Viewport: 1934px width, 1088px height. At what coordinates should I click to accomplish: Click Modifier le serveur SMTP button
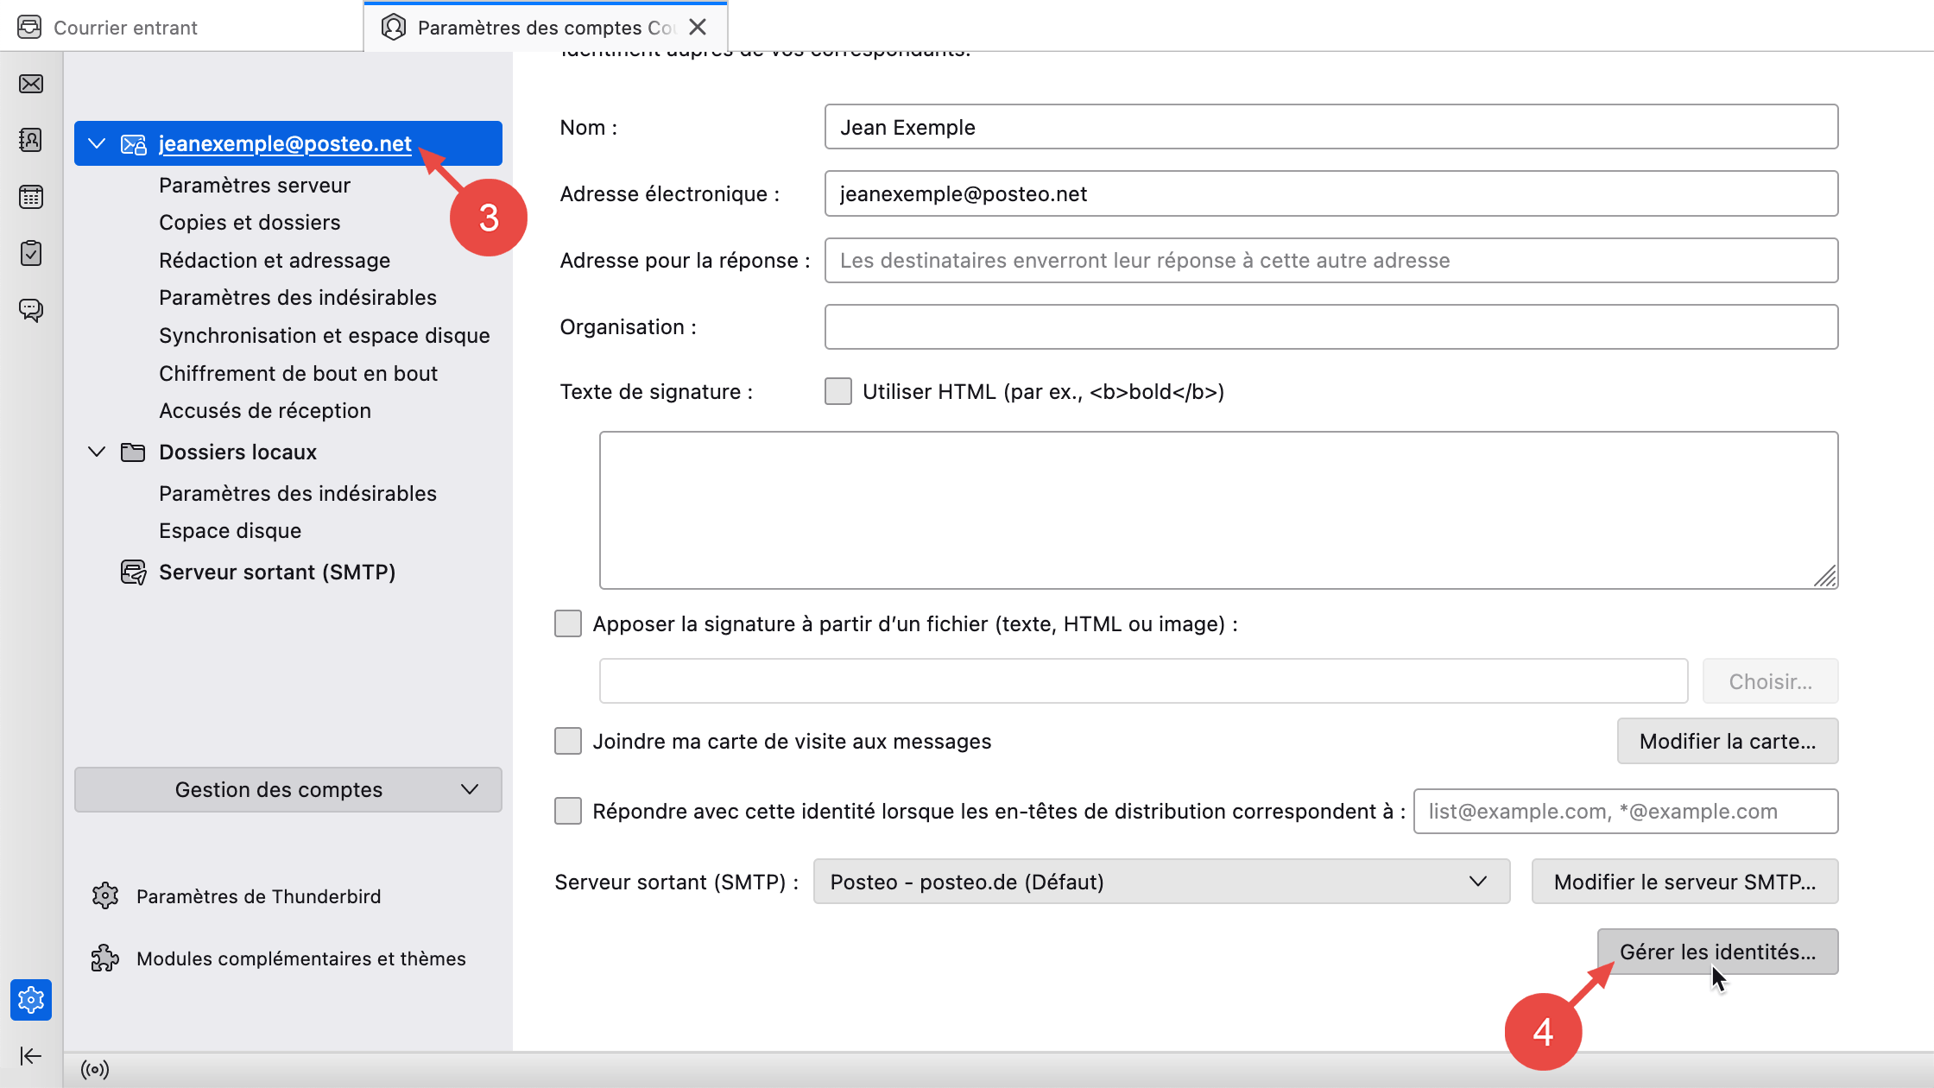[x=1684, y=882]
